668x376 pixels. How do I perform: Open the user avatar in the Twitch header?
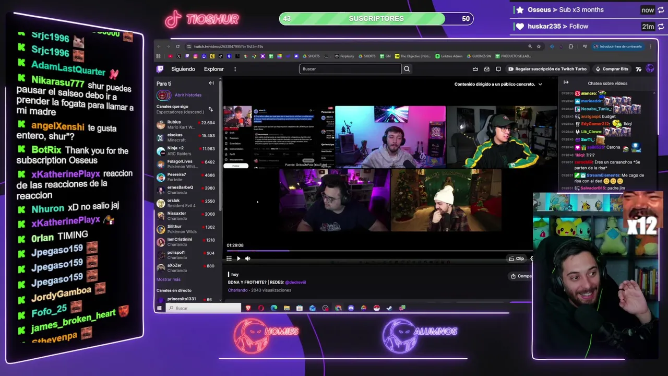click(650, 69)
